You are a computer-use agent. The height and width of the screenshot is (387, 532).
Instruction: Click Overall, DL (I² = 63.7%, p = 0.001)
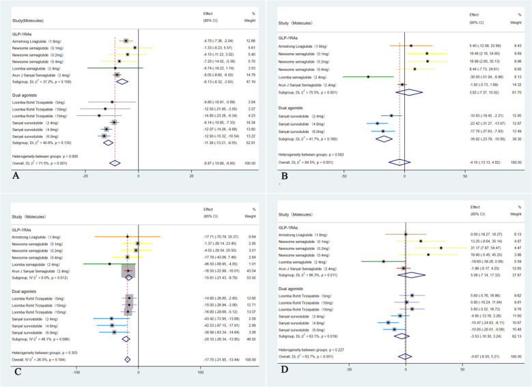click(x=306, y=357)
